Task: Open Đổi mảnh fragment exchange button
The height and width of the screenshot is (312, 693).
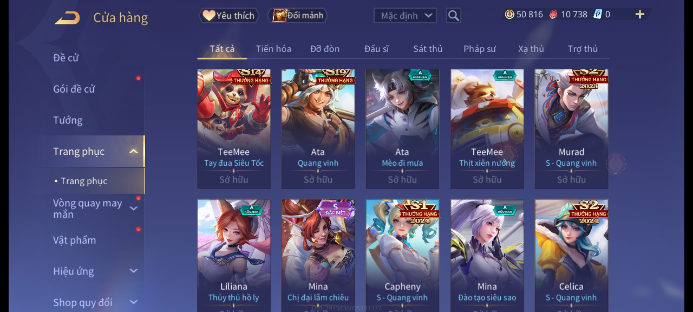Action: [x=297, y=16]
